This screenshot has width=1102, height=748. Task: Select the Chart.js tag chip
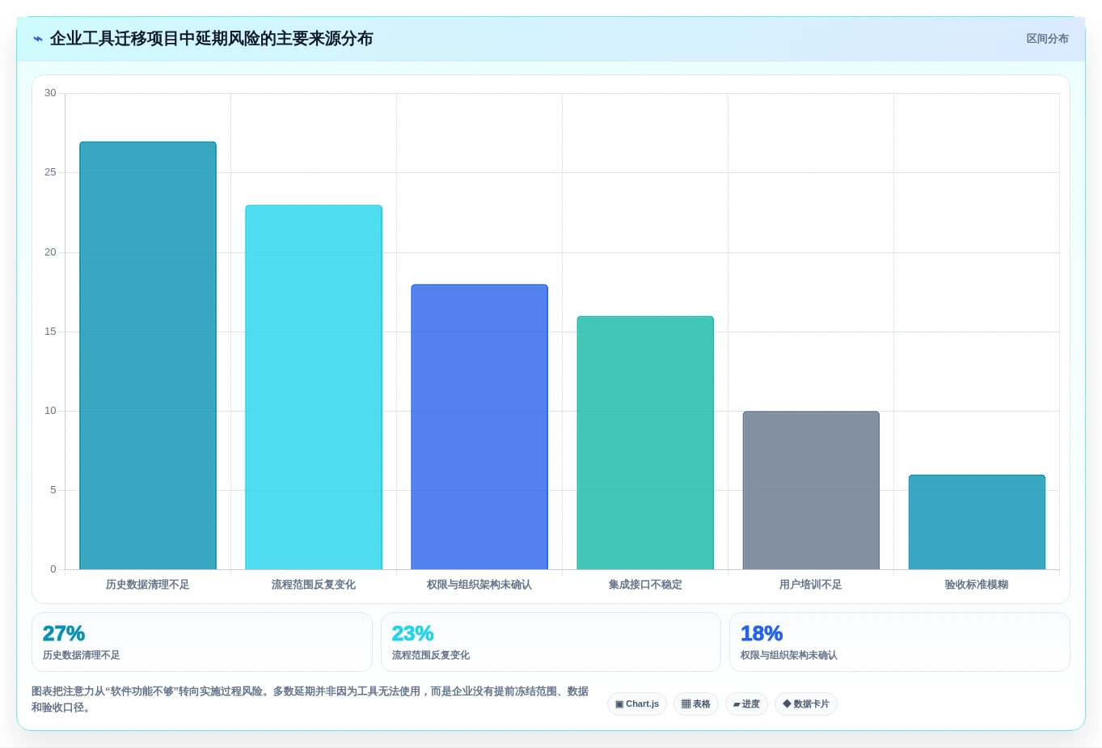637,704
